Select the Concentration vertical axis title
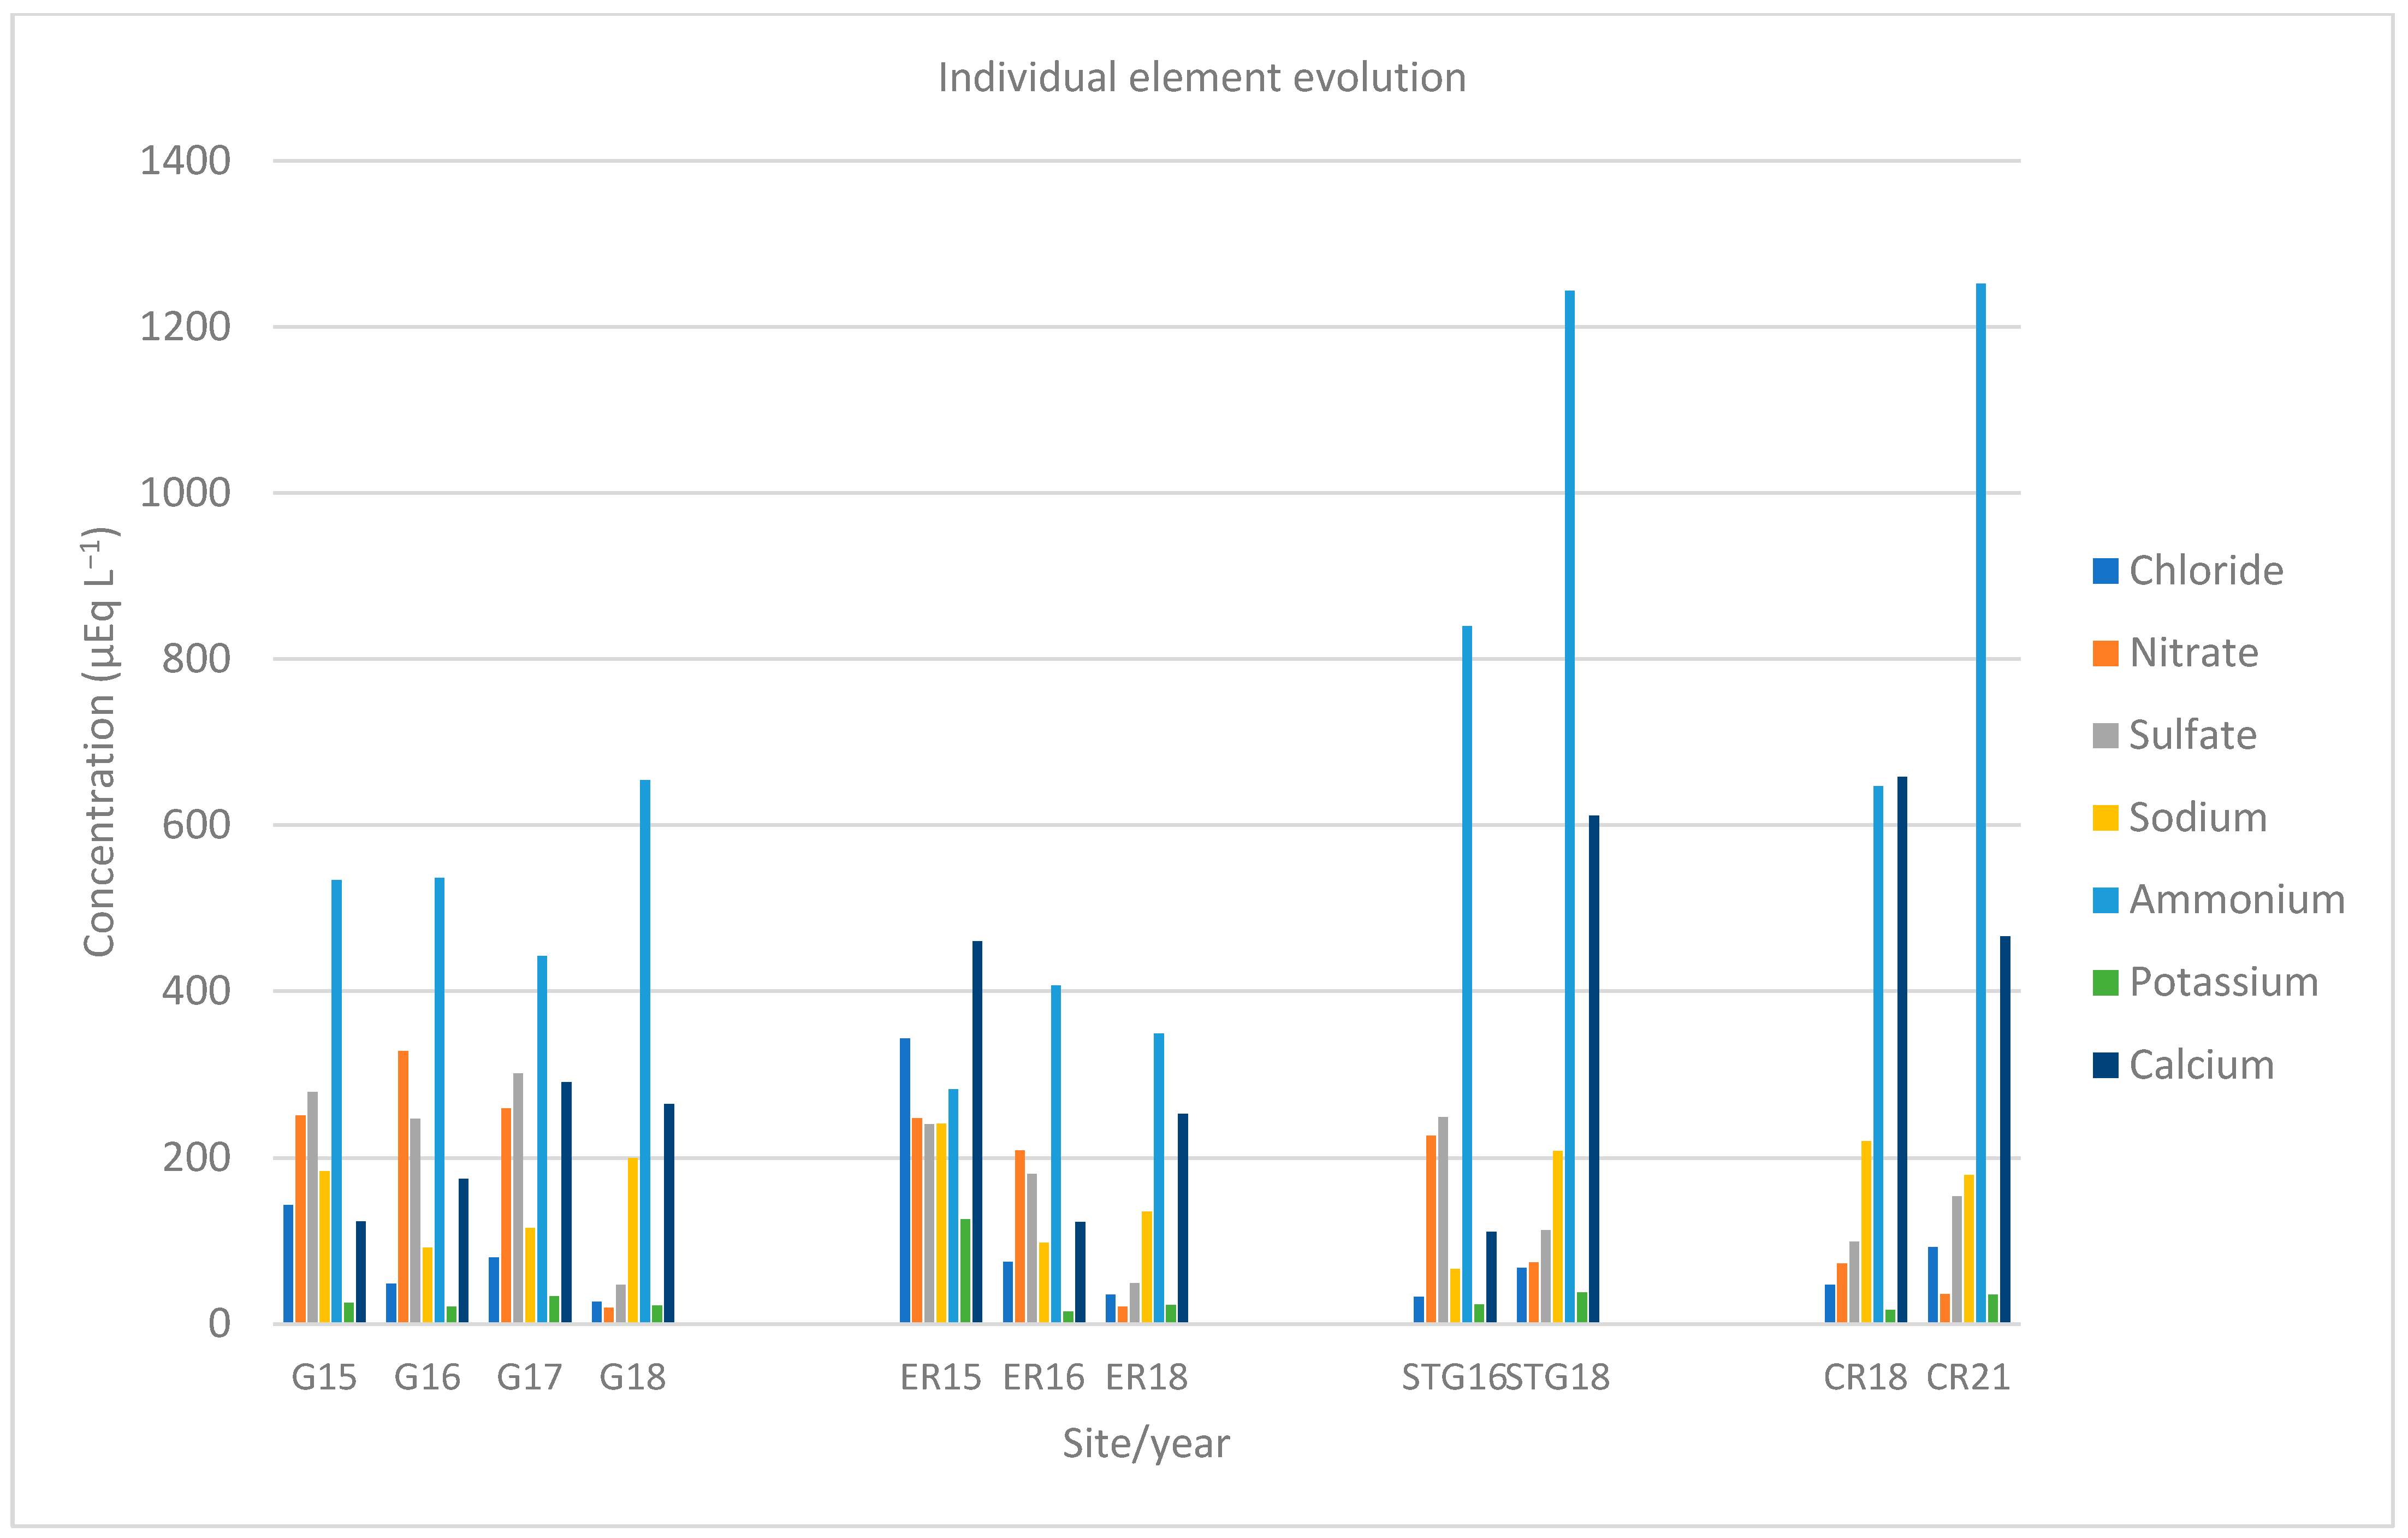2408x1538 pixels. 100,741
